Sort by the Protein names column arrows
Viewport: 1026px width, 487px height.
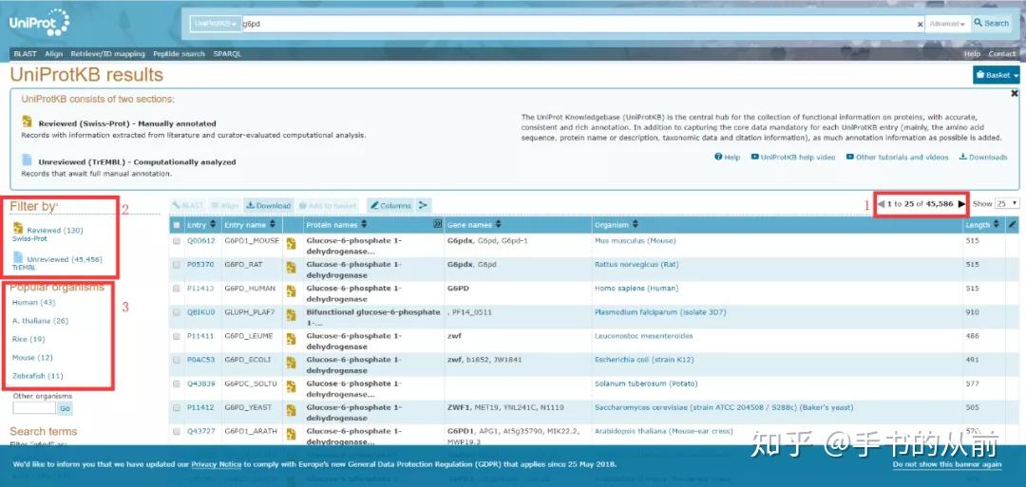coord(364,225)
